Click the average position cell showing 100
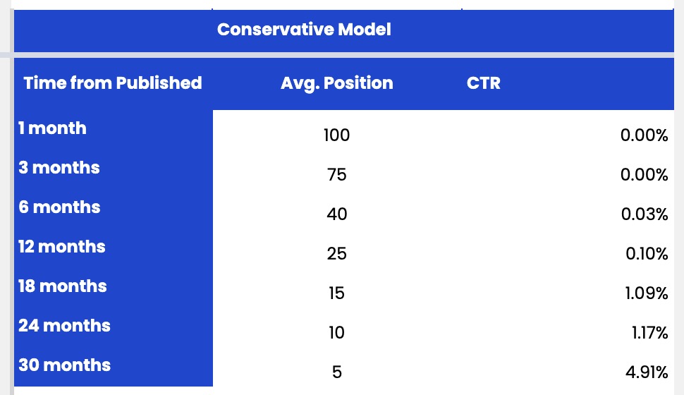 click(336, 135)
